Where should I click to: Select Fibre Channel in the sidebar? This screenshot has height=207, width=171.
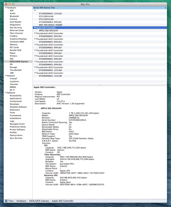(16, 33)
